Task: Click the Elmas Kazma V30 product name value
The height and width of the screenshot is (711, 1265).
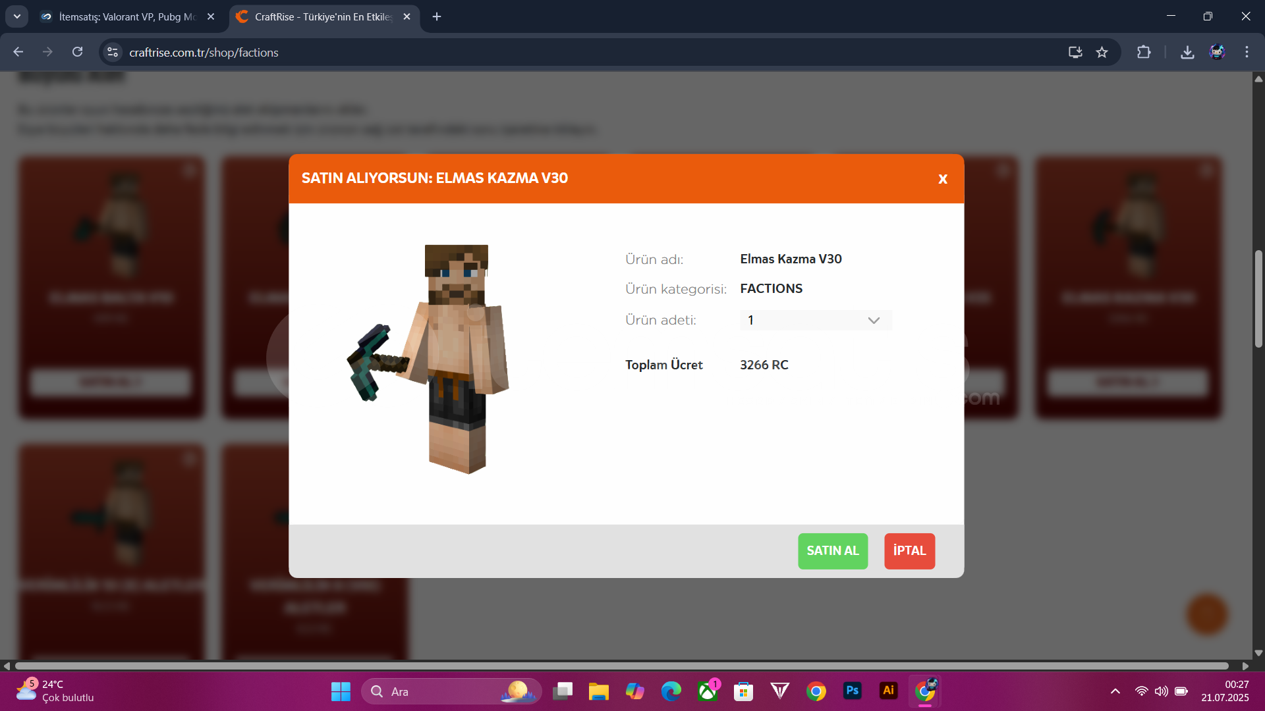Action: tap(791, 259)
